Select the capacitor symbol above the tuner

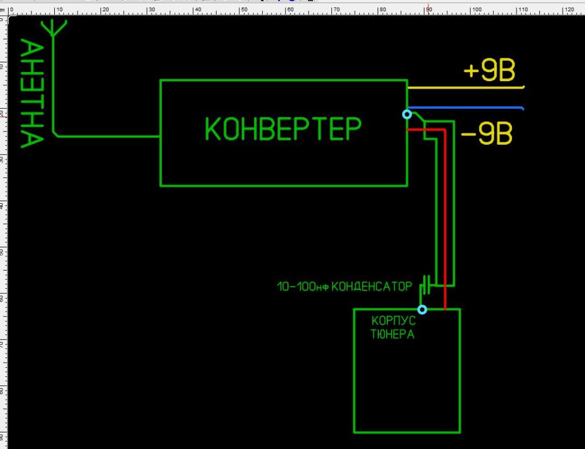[x=426, y=286]
